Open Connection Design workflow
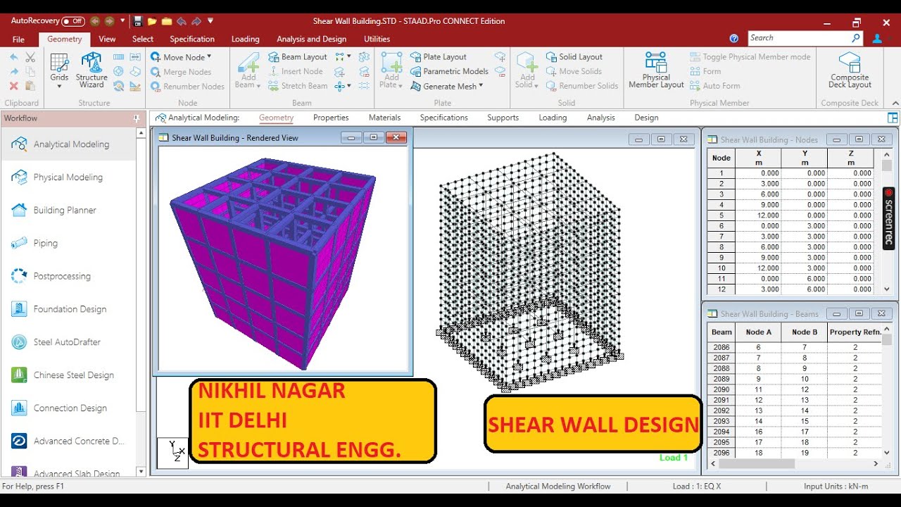 coord(69,408)
